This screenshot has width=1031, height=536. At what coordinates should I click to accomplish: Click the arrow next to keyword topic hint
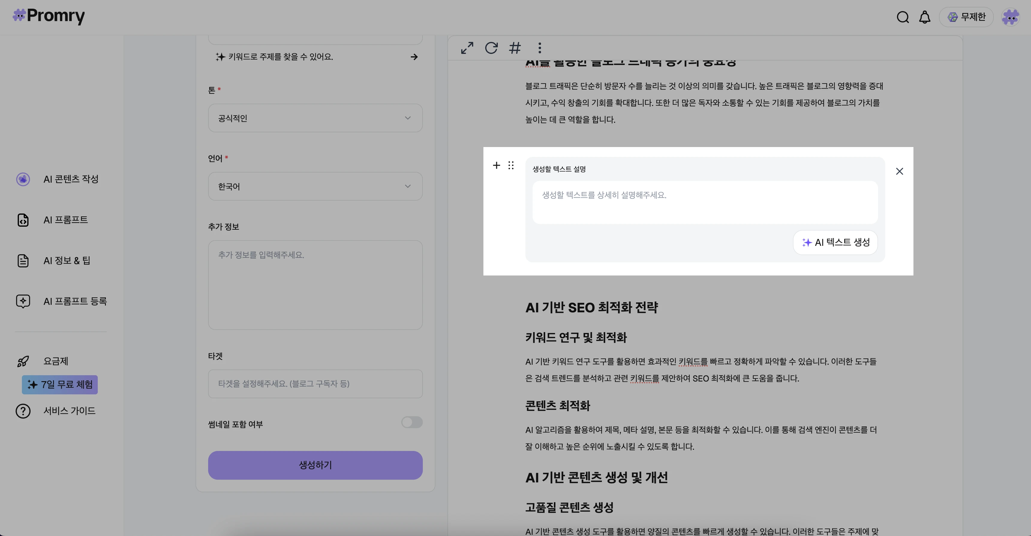[414, 57]
